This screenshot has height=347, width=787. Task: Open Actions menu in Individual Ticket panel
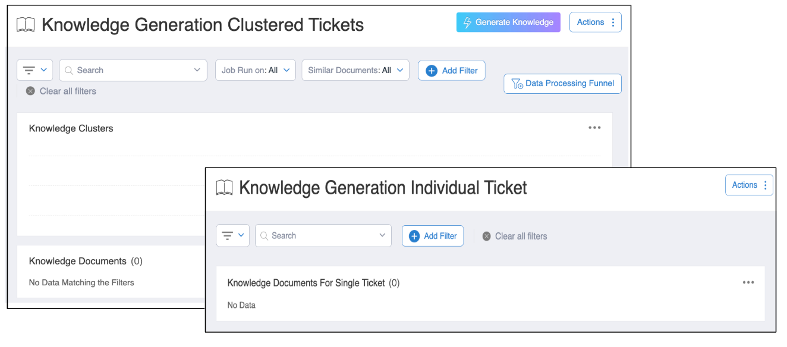pos(749,185)
